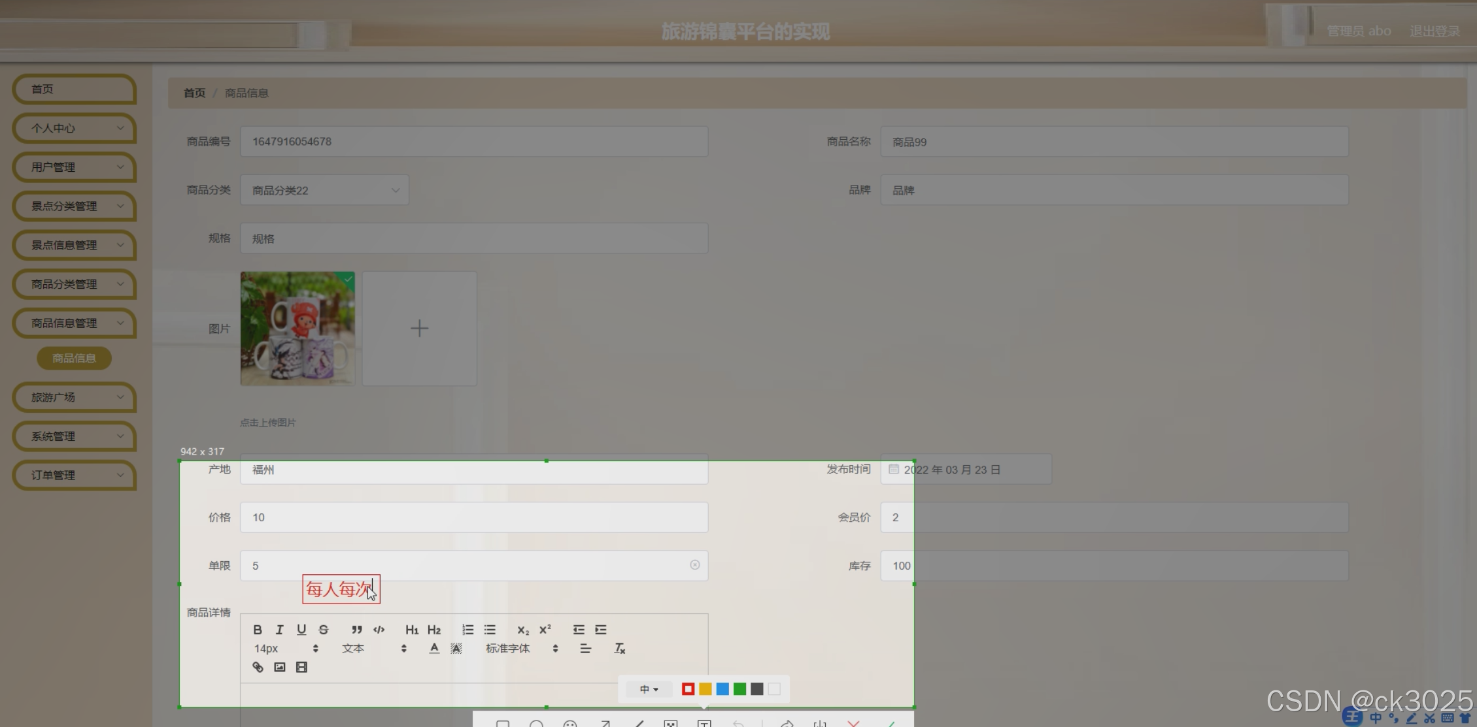Toggle underline formatting
The image size is (1477, 727).
pos(301,630)
